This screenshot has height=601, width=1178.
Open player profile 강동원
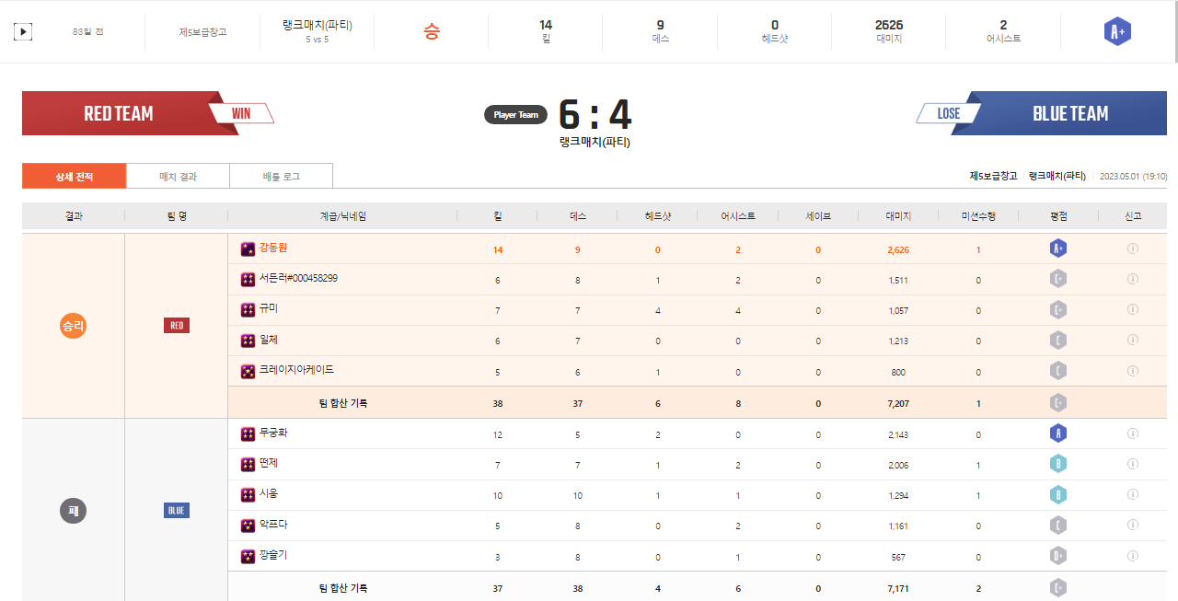pos(273,248)
